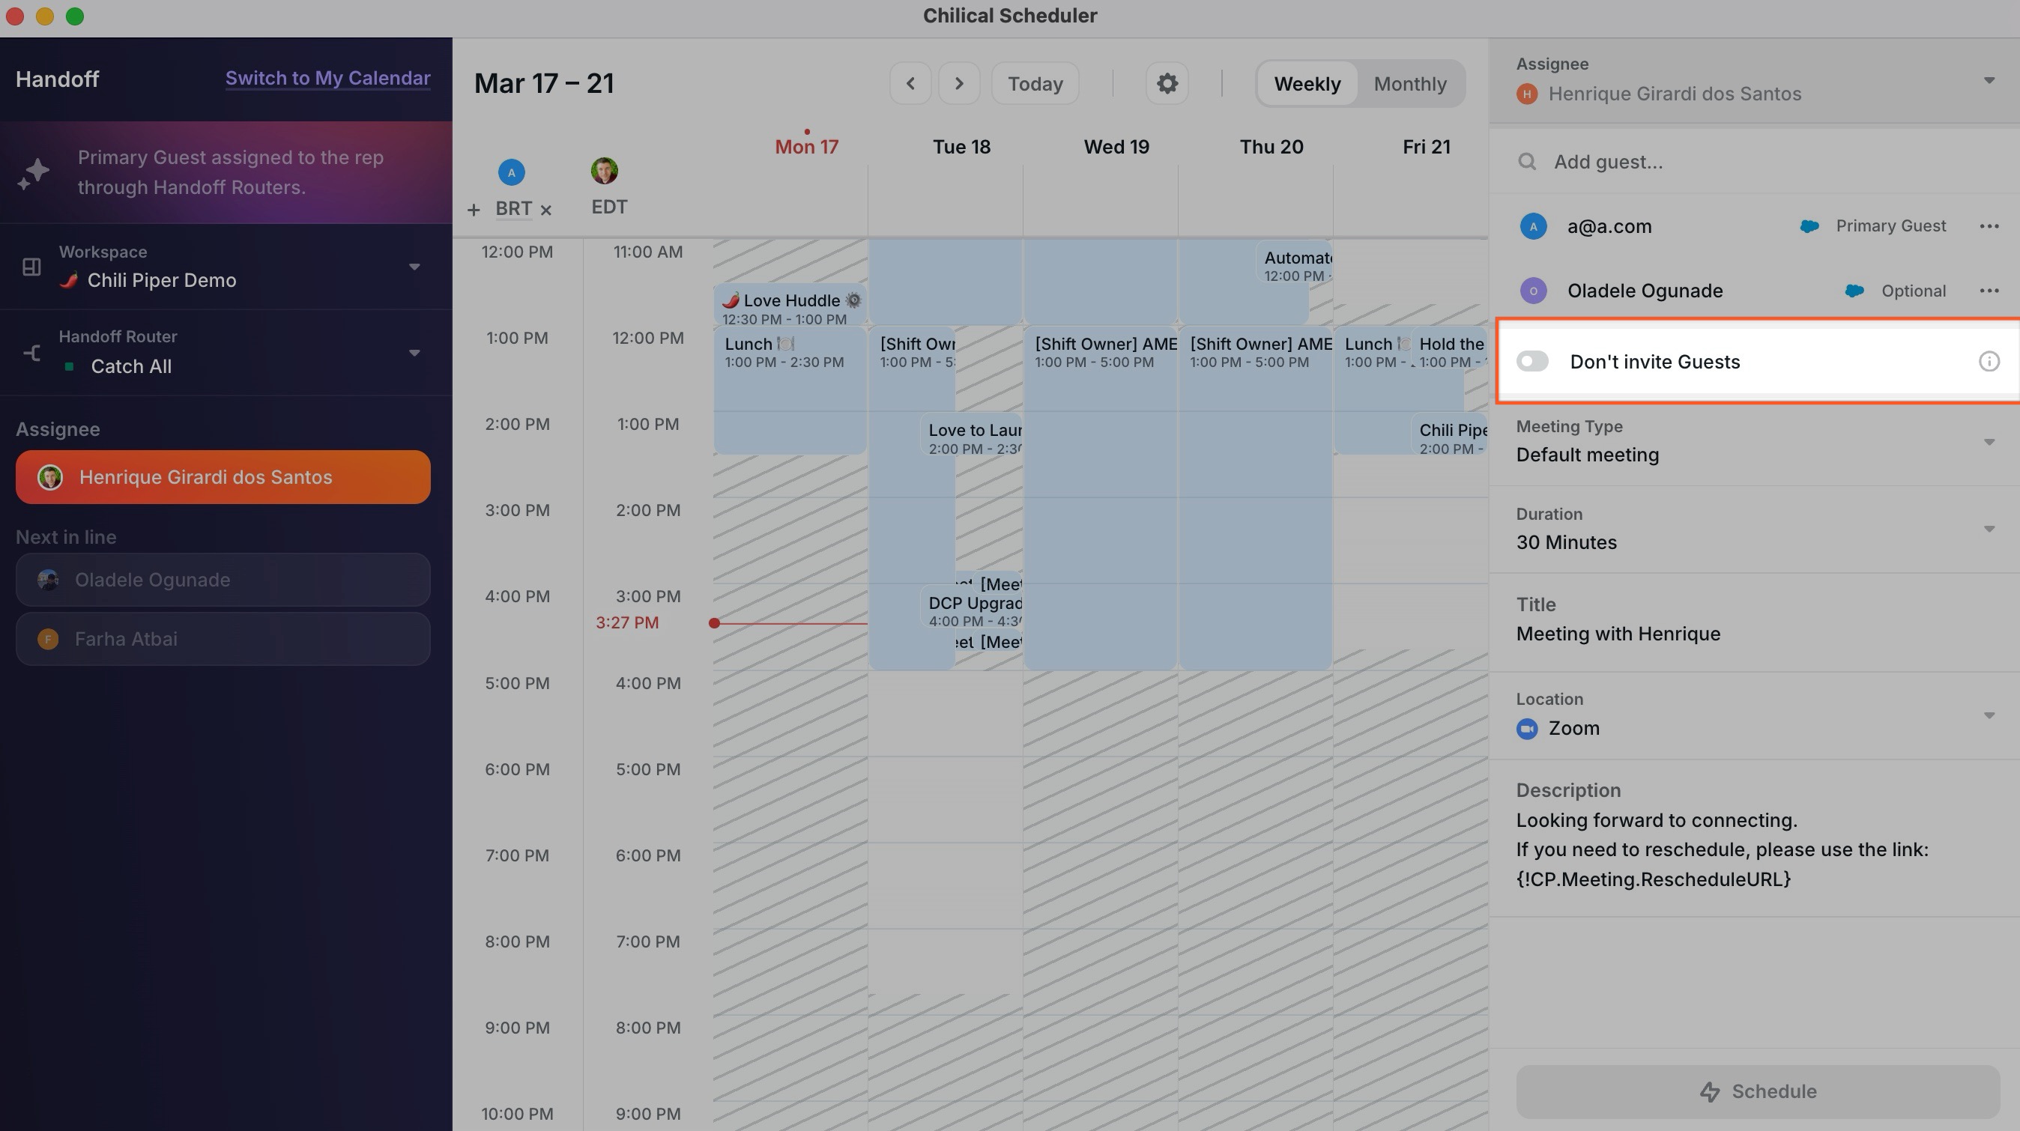Open Friday's Lunch event at 1:00 PM
Image resolution: width=2020 pixels, height=1131 pixels.
click(1374, 390)
